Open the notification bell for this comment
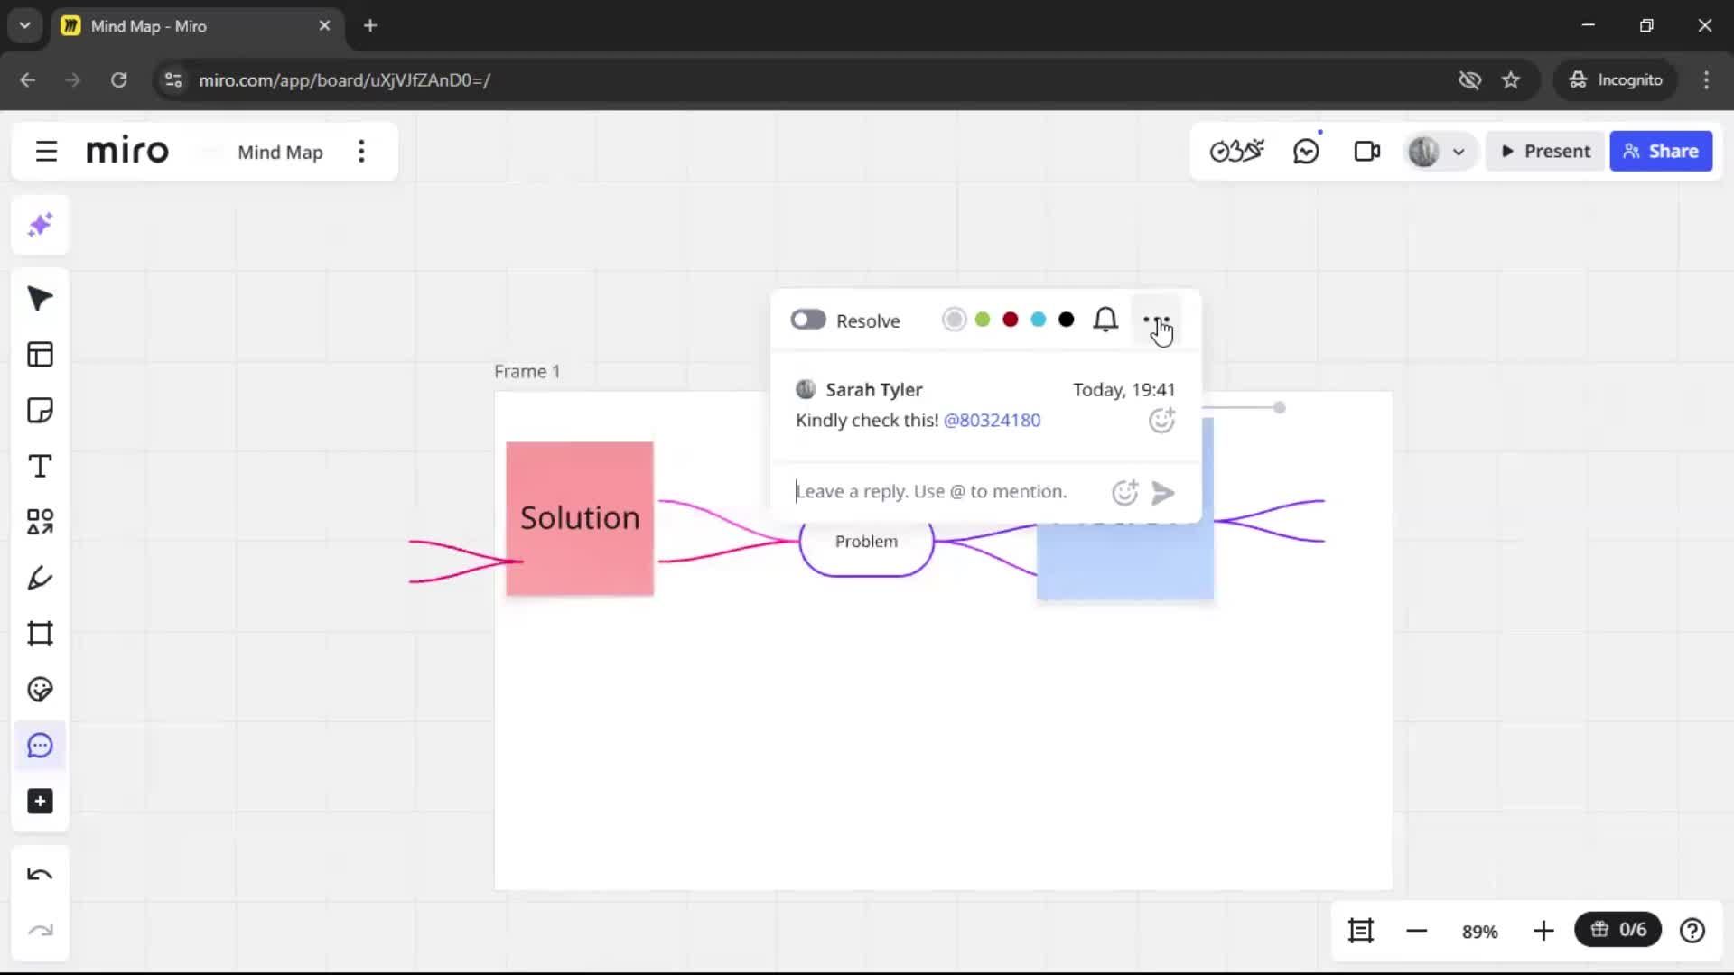1734x975 pixels. 1105,320
